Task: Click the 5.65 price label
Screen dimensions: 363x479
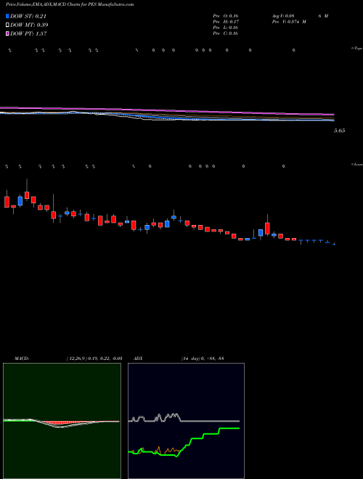Action: click(x=339, y=131)
